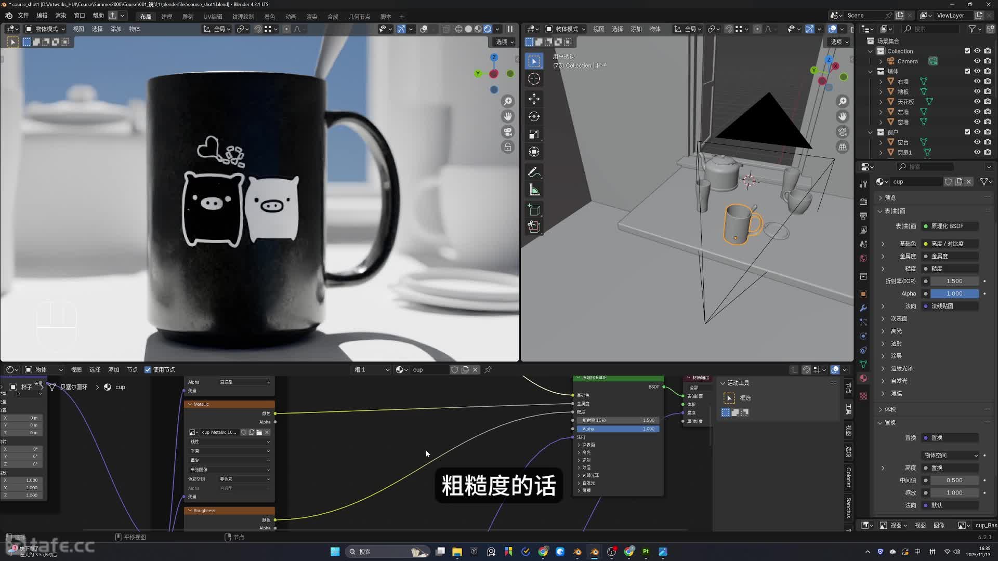This screenshot has width=998, height=561.
Task: Activate the Annotate pencil tool
Action: tap(534, 172)
